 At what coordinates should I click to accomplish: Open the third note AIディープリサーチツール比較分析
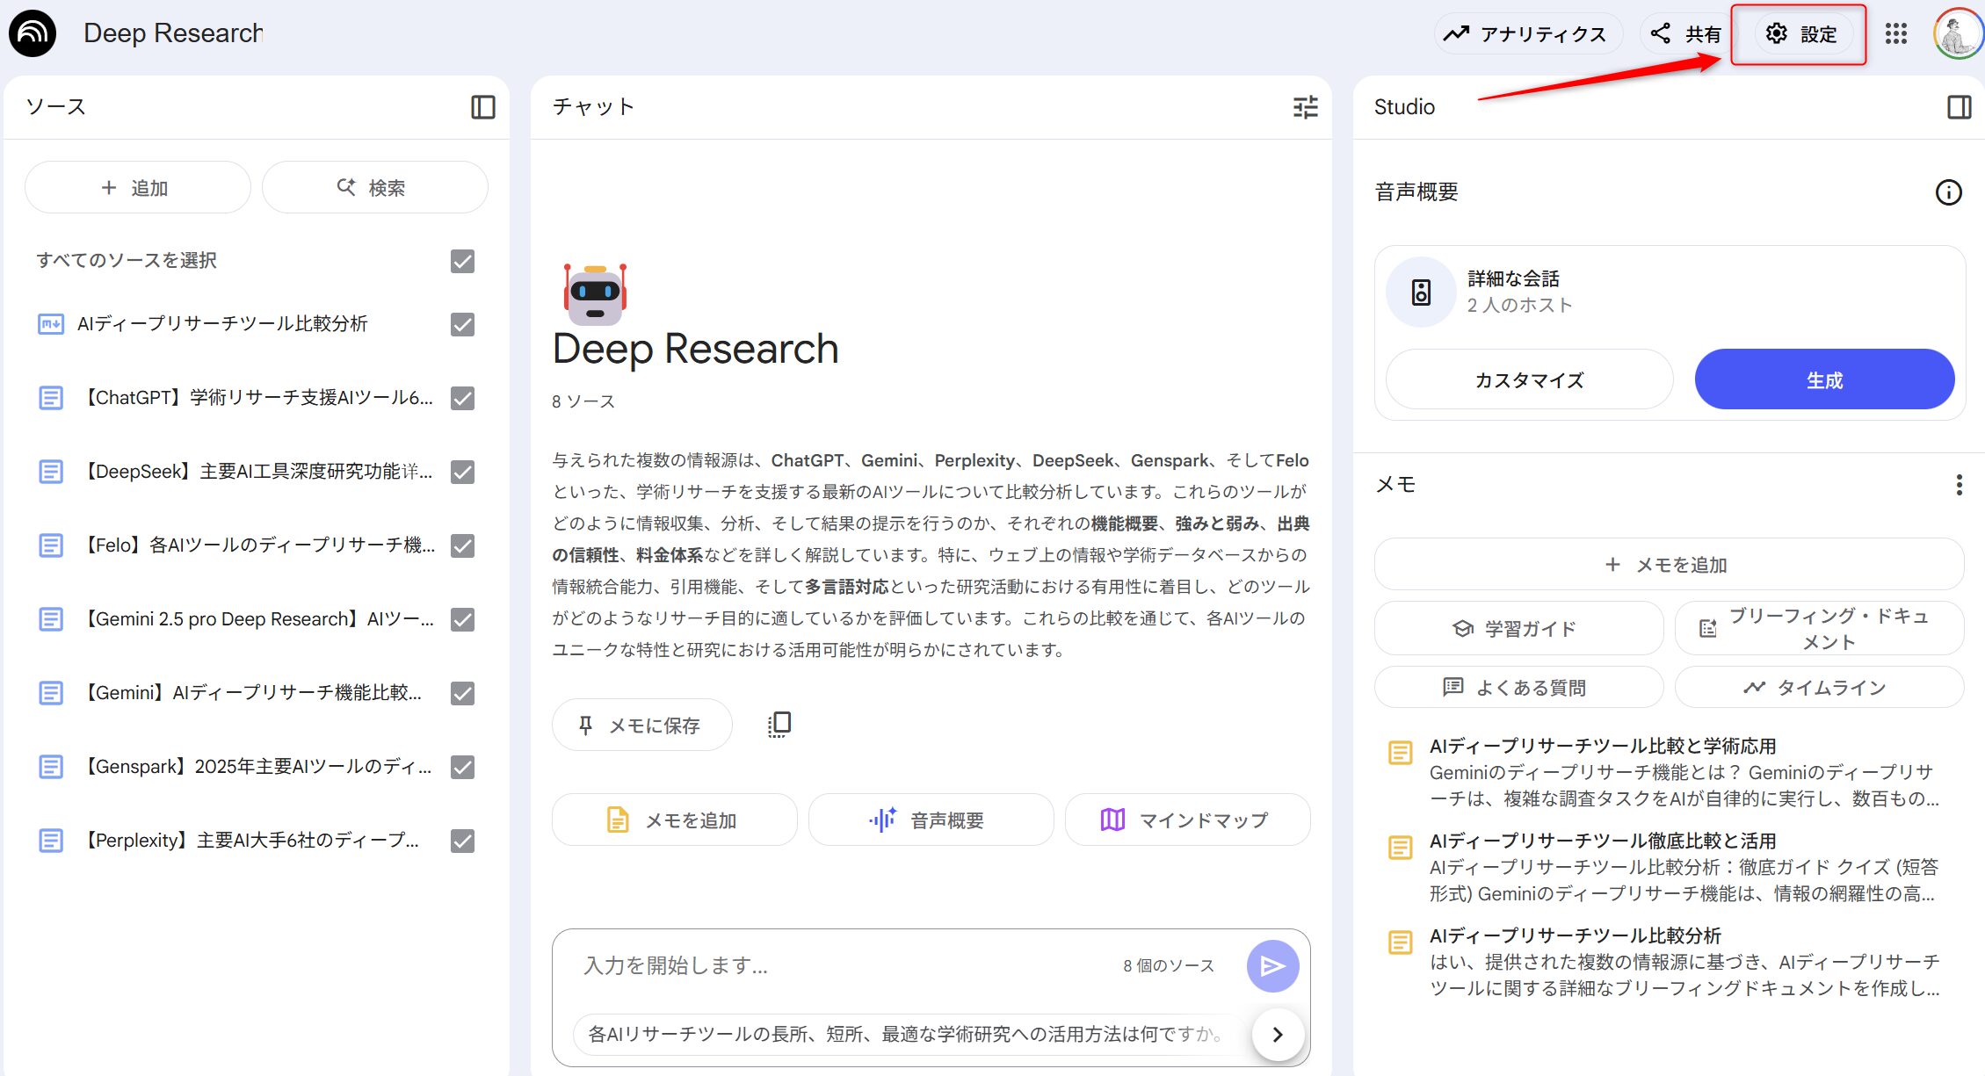tap(1669, 962)
